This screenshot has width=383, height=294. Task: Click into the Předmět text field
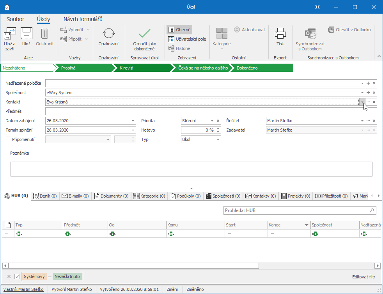[x=211, y=111]
